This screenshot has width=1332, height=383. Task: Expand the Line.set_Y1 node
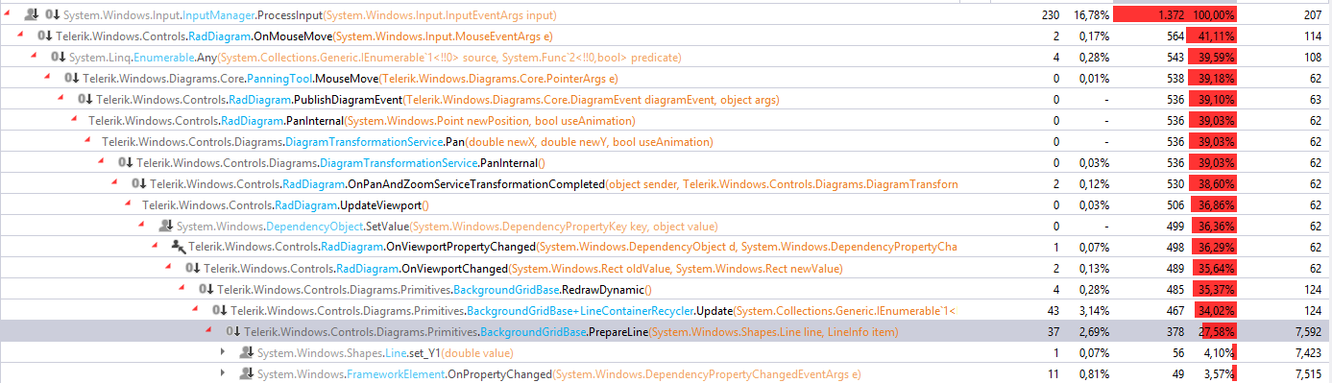tap(223, 352)
